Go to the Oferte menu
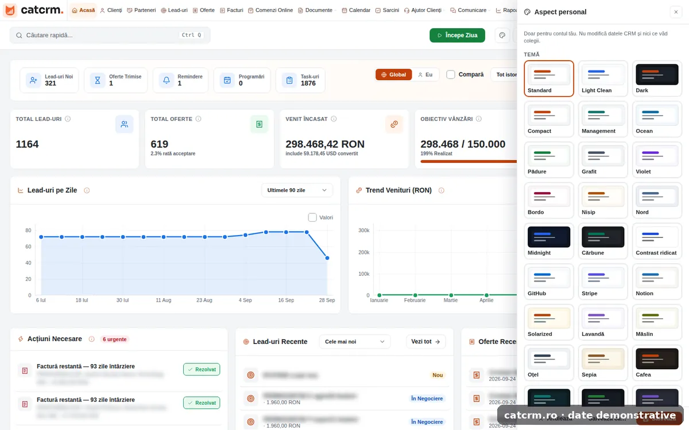689x430 pixels. (204, 10)
